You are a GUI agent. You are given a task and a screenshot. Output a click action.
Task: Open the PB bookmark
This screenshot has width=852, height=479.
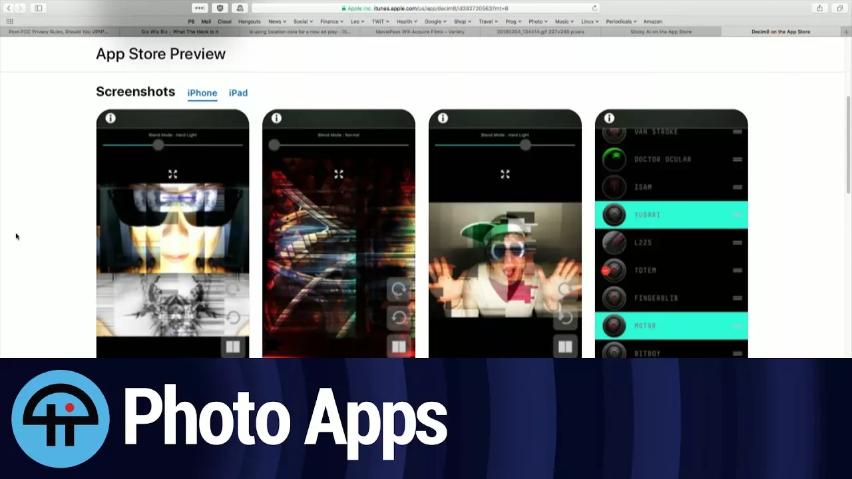192,21
